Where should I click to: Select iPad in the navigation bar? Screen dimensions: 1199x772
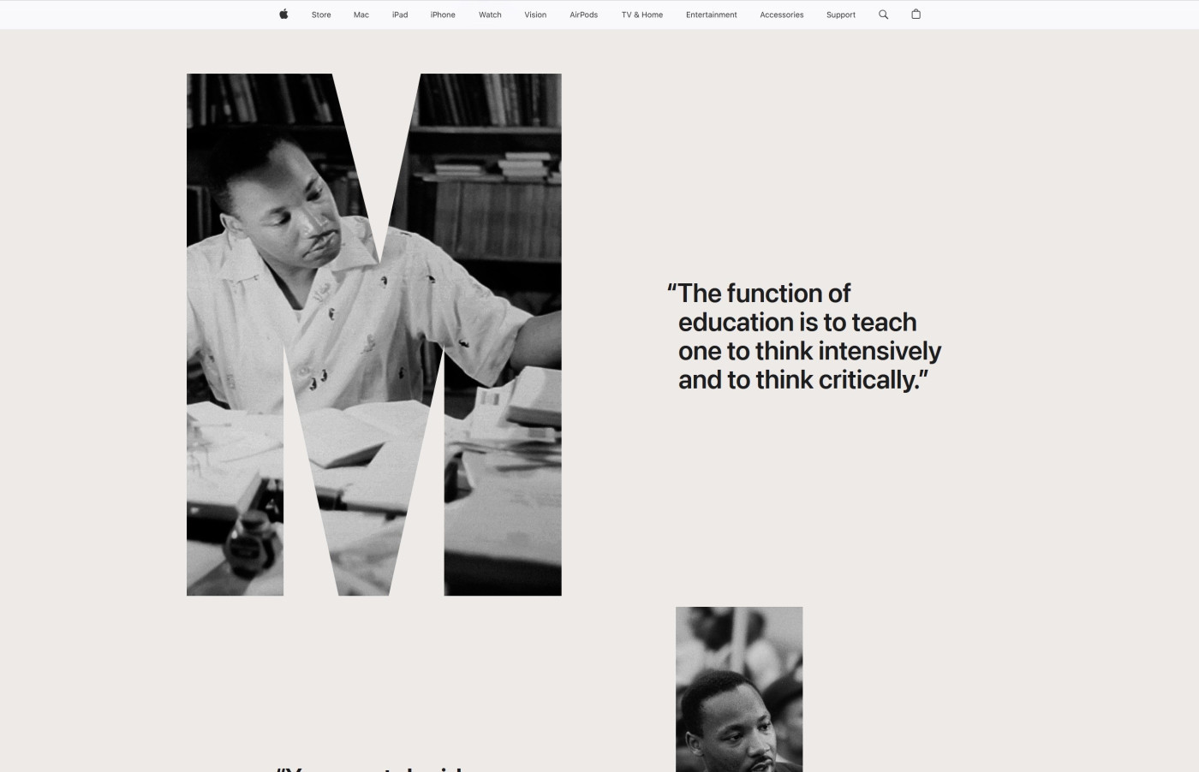tap(400, 15)
